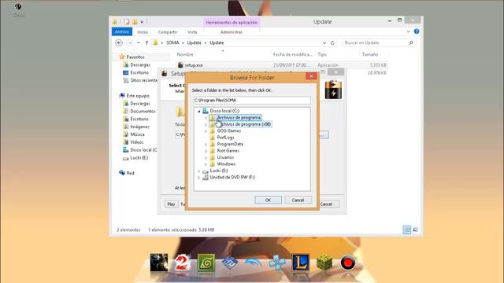
Task: Expand Unidad de DVD RW (F:) arrow
Action: click(x=199, y=178)
